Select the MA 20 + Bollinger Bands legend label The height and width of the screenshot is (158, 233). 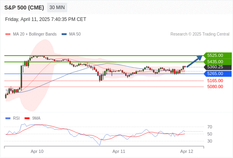pyautogui.click(x=35, y=34)
